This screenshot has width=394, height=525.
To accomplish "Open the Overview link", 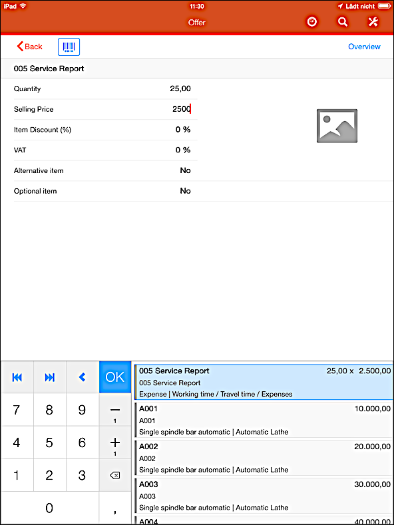I will (x=364, y=47).
